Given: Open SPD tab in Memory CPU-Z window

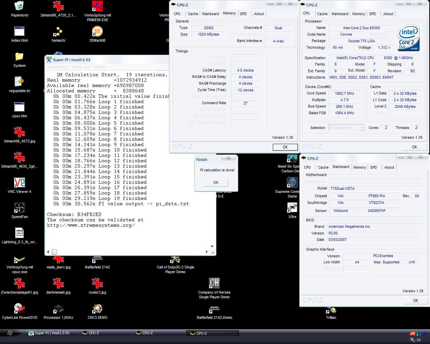Looking at the screenshot, I should pos(243,14).
